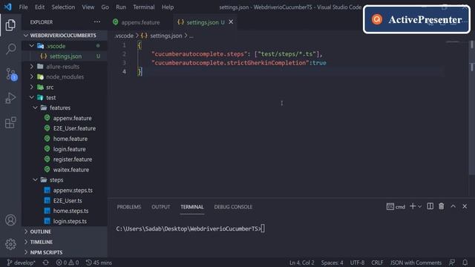Screen dimensions: 475x267
Task: Open the Run and Debug view
Action: [x=10, y=98]
